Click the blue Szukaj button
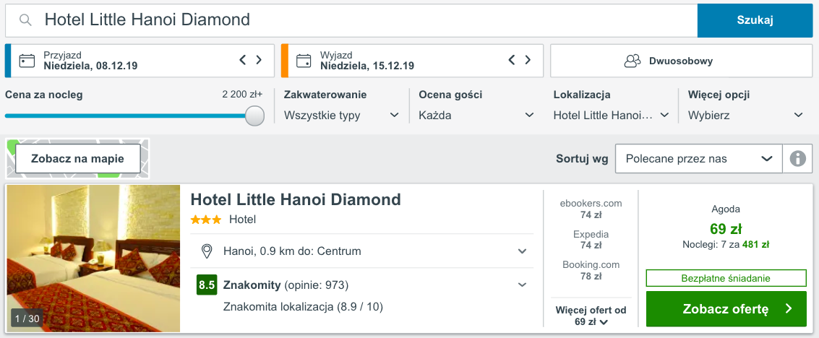 click(x=755, y=20)
